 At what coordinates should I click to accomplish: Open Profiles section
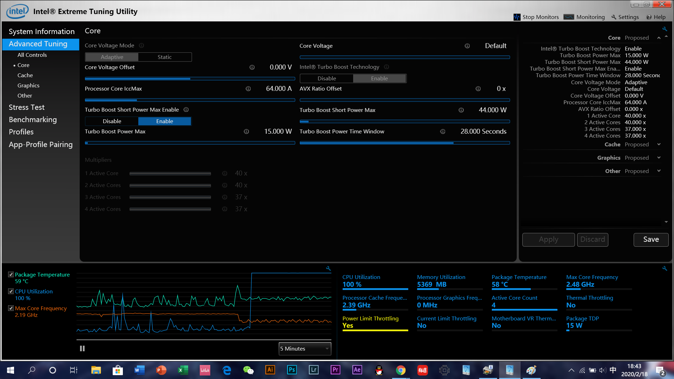coord(21,132)
